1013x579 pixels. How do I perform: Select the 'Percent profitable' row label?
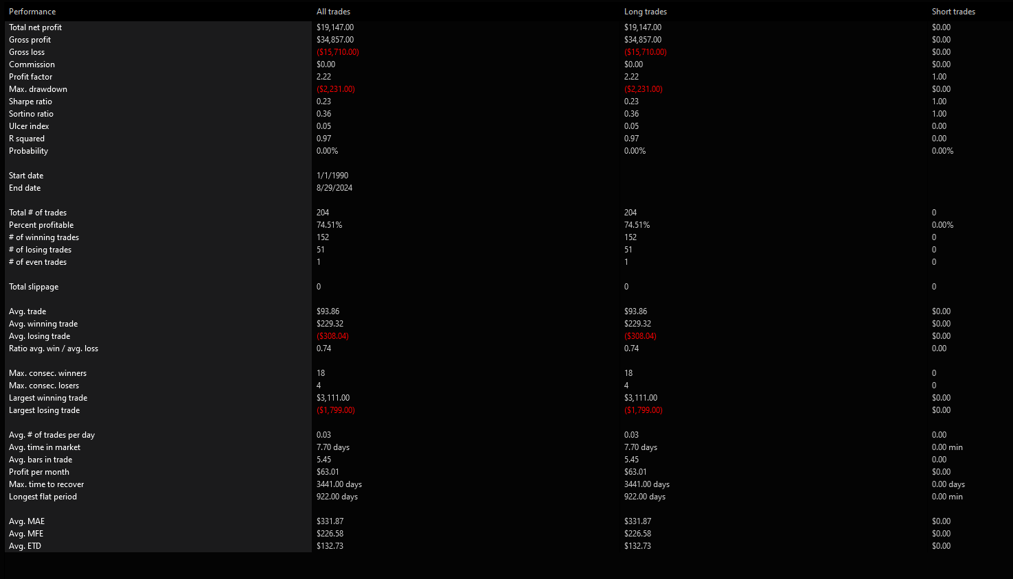(41, 225)
